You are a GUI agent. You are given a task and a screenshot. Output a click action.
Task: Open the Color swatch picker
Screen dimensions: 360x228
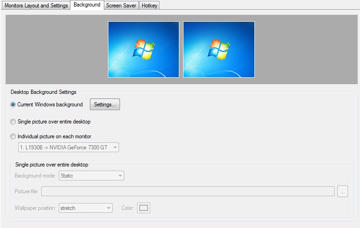(144, 208)
